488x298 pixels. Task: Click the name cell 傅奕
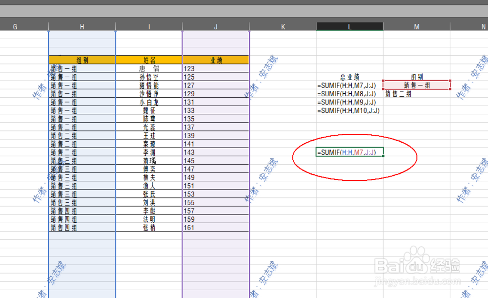pyautogui.click(x=149, y=169)
